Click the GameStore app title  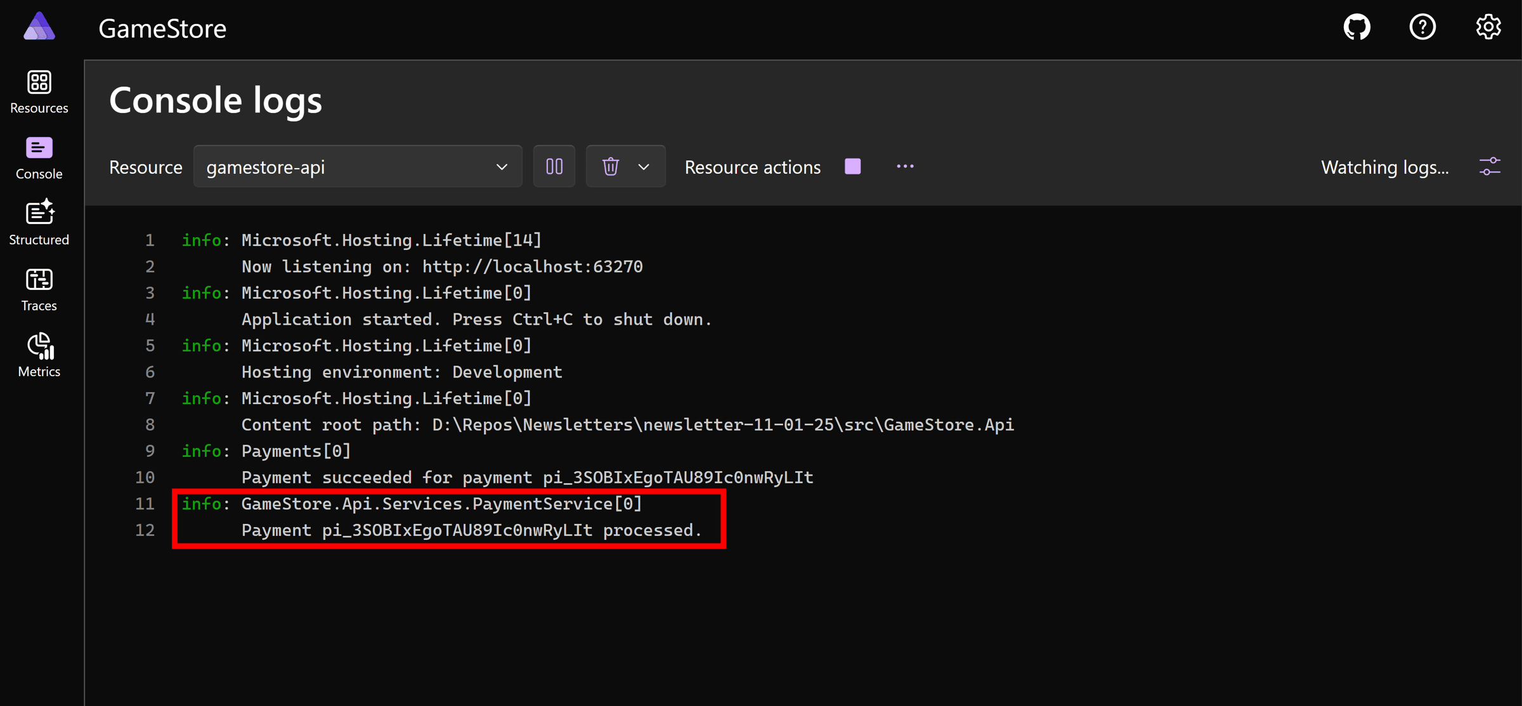[162, 29]
